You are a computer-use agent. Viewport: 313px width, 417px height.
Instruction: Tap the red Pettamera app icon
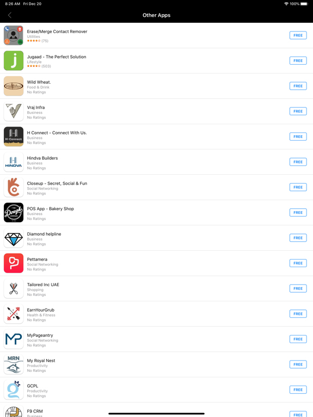(x=14, y=263)
